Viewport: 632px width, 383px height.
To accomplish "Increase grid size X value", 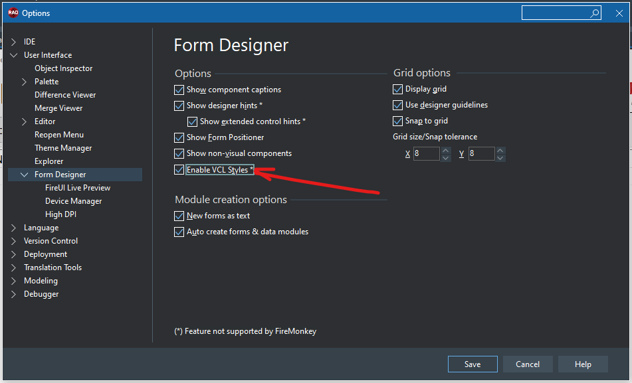I will click(x=445, y=150).
